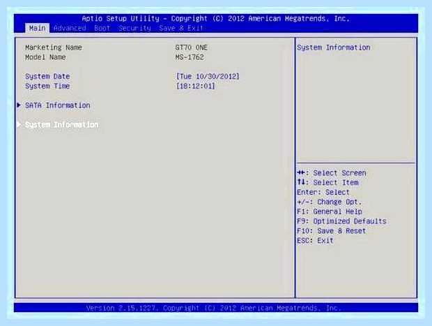Screen dimensions: 432x326
Task: Click the F9: Optimized Defaults hint
Action: (x=341, y=221)
